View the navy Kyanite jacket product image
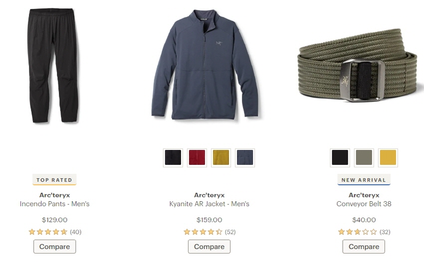Image resolution: width=424 pixels, height=262 pixels. [x=205, y=64]
